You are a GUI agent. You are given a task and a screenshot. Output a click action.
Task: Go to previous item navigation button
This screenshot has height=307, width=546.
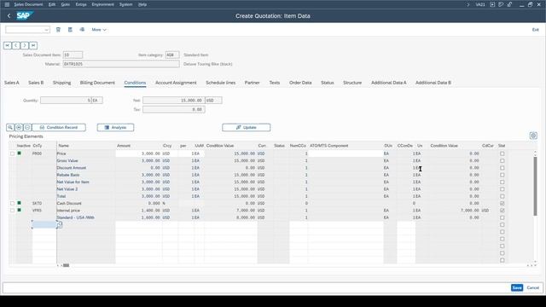pos(16,45)
